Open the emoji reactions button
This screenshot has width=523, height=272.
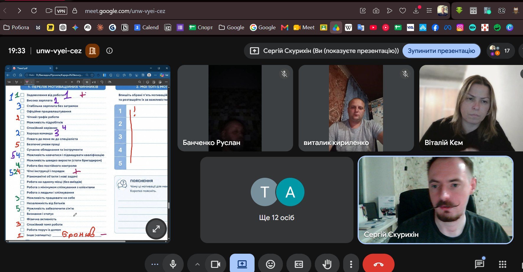pyautogui.click(x=271, y=264)
